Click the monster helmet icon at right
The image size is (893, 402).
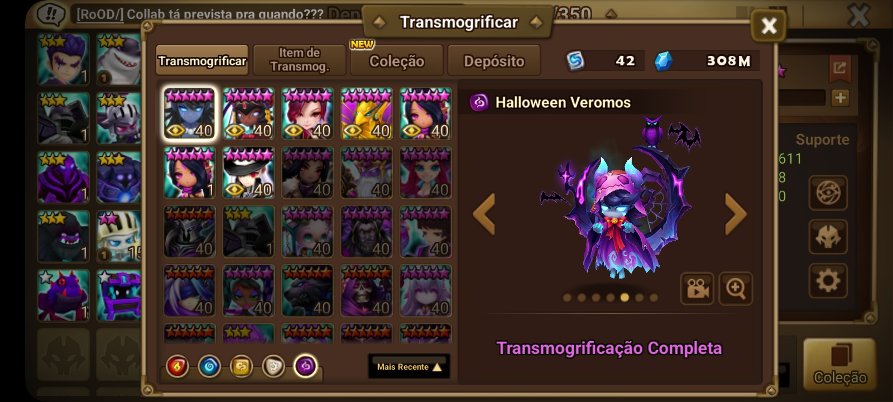click(x=828, y=237)
